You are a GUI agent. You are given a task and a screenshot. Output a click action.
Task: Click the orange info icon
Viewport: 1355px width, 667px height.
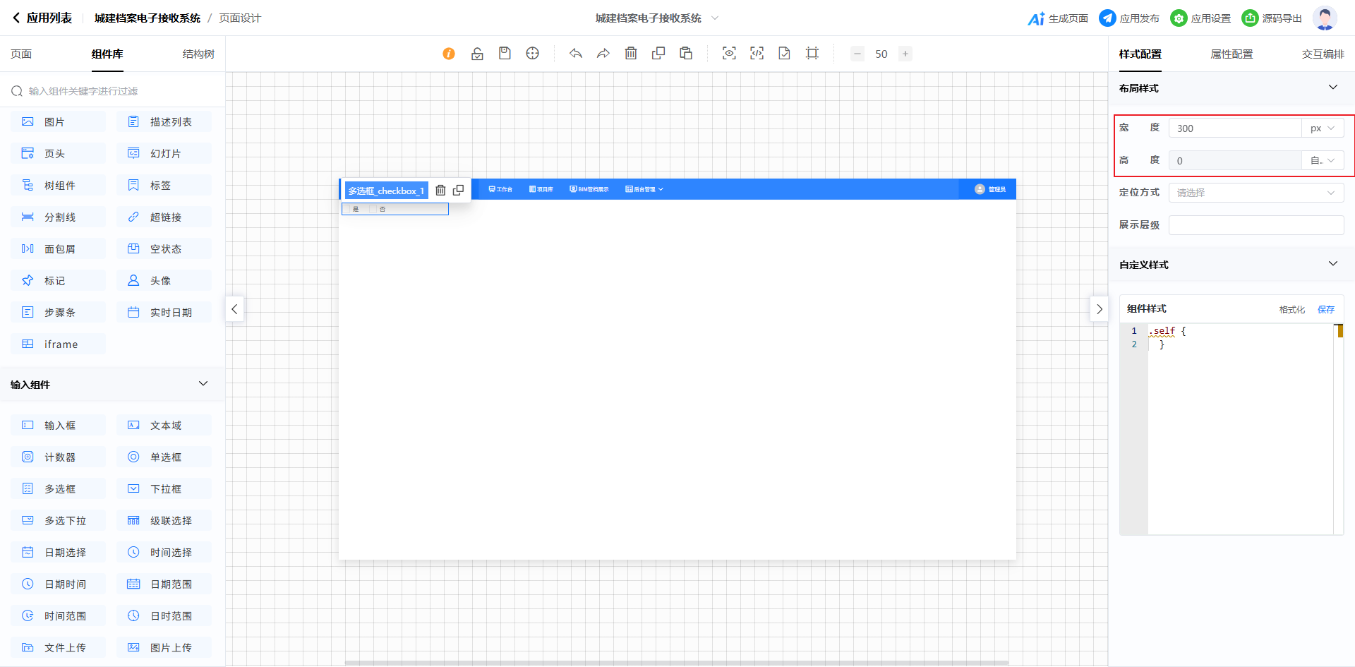[449, 54]
